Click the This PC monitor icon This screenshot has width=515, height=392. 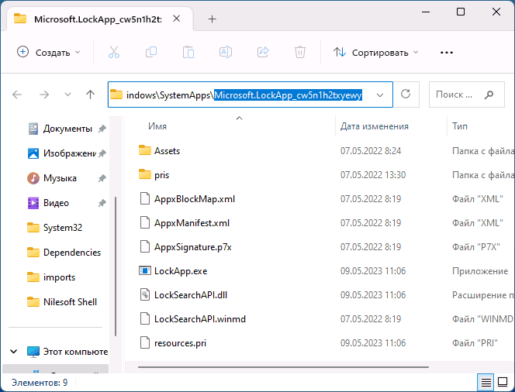[x=33, y=352]
